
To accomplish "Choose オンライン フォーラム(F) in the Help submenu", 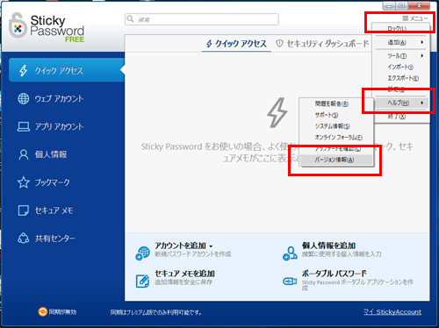I will click(336, 138).
